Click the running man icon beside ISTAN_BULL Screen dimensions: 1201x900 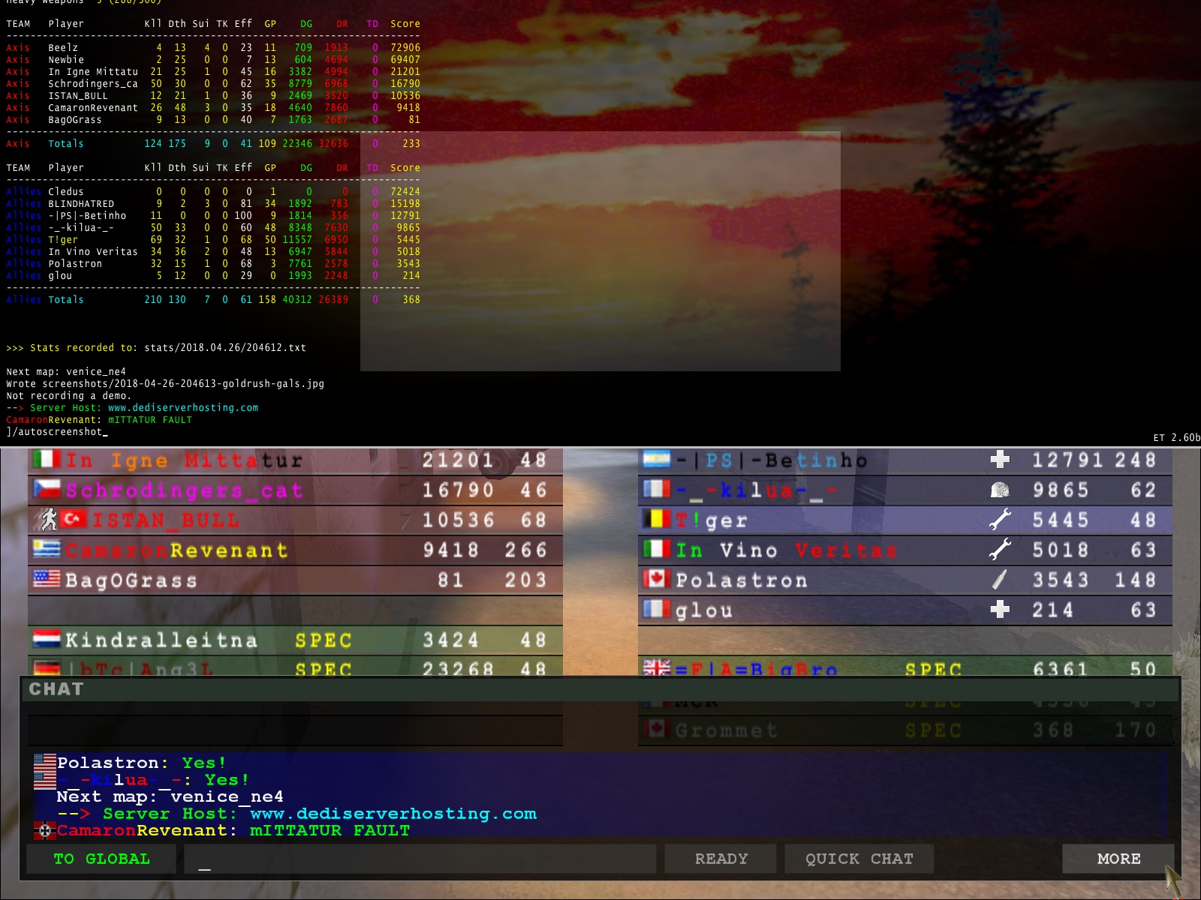point(49,518)
